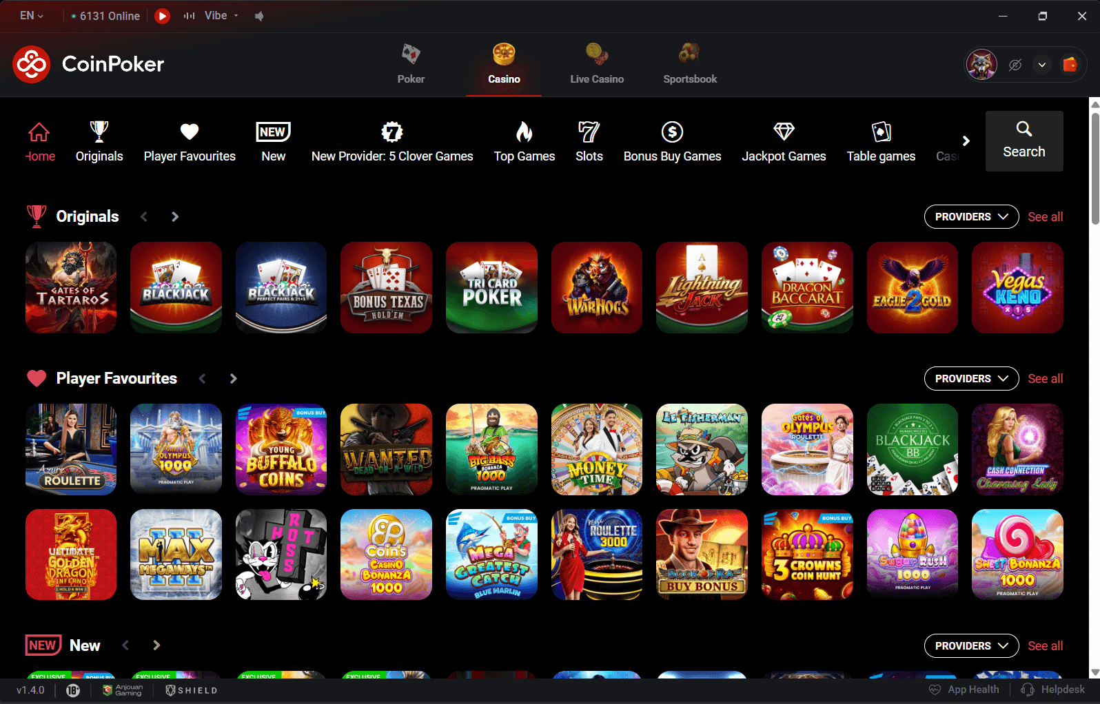The width and height of the screenshot is (1100, 704).
Task: Launch Azure Roulette game
Action: 71,449
